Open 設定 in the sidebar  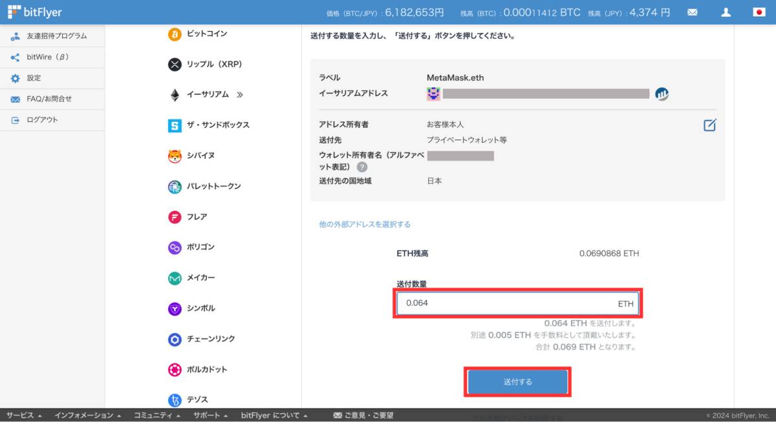click(34, 78)
